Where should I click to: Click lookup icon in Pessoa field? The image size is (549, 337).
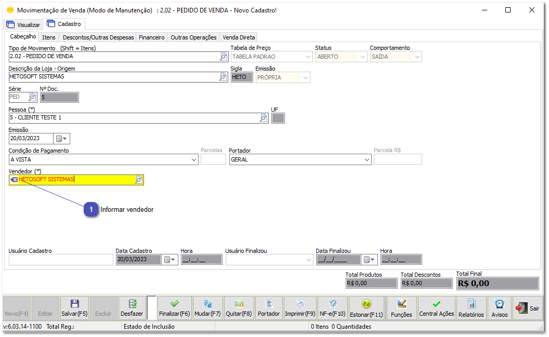[264, 118]
